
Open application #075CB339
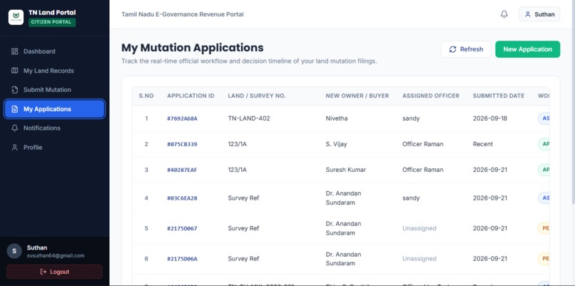point(182,144)
